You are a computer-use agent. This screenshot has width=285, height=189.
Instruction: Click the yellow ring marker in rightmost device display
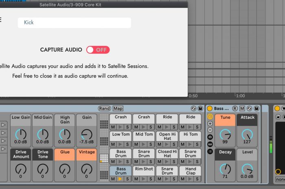278,172
